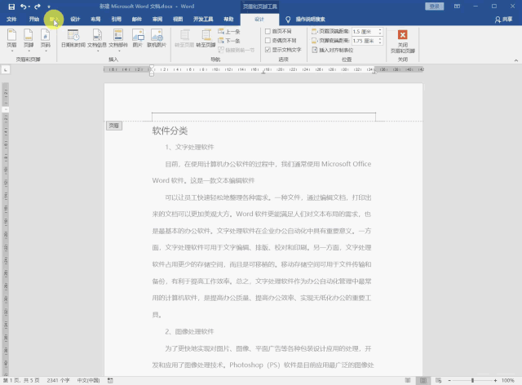Click zoom in plus button
The width and height of the screenshot is (522, 385).
tap(495, 380)
